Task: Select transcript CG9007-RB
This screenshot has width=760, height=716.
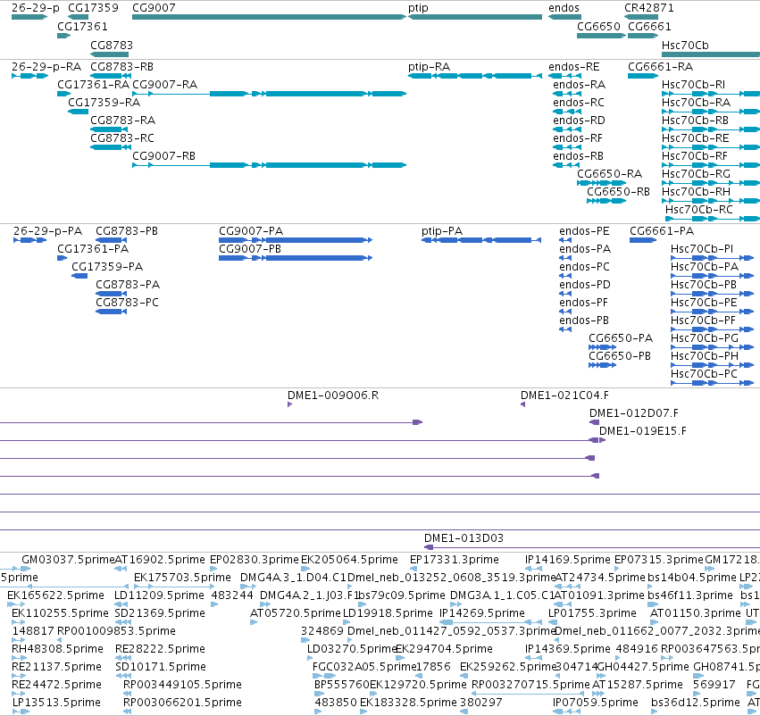Action: click(269, 165)
